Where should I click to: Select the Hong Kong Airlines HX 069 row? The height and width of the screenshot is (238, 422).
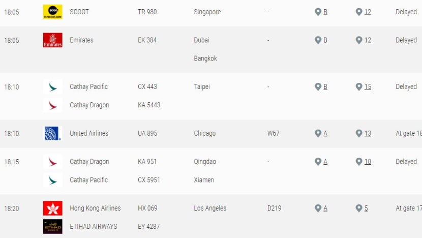point(211,208)
